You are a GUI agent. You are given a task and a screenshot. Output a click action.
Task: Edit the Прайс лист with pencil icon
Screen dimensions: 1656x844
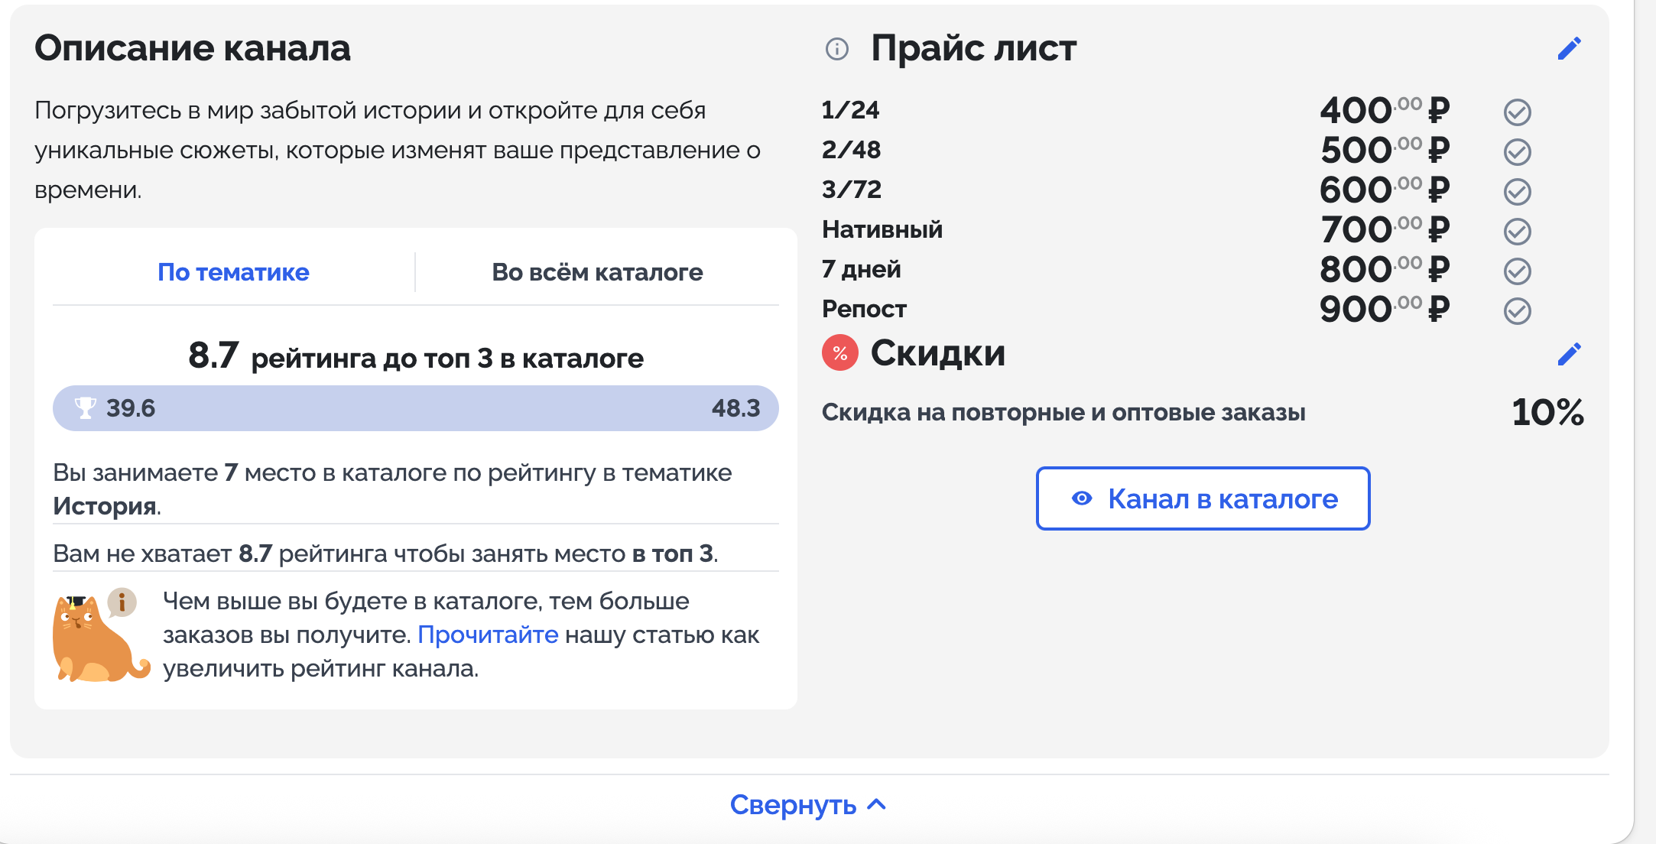(1569, 49)
